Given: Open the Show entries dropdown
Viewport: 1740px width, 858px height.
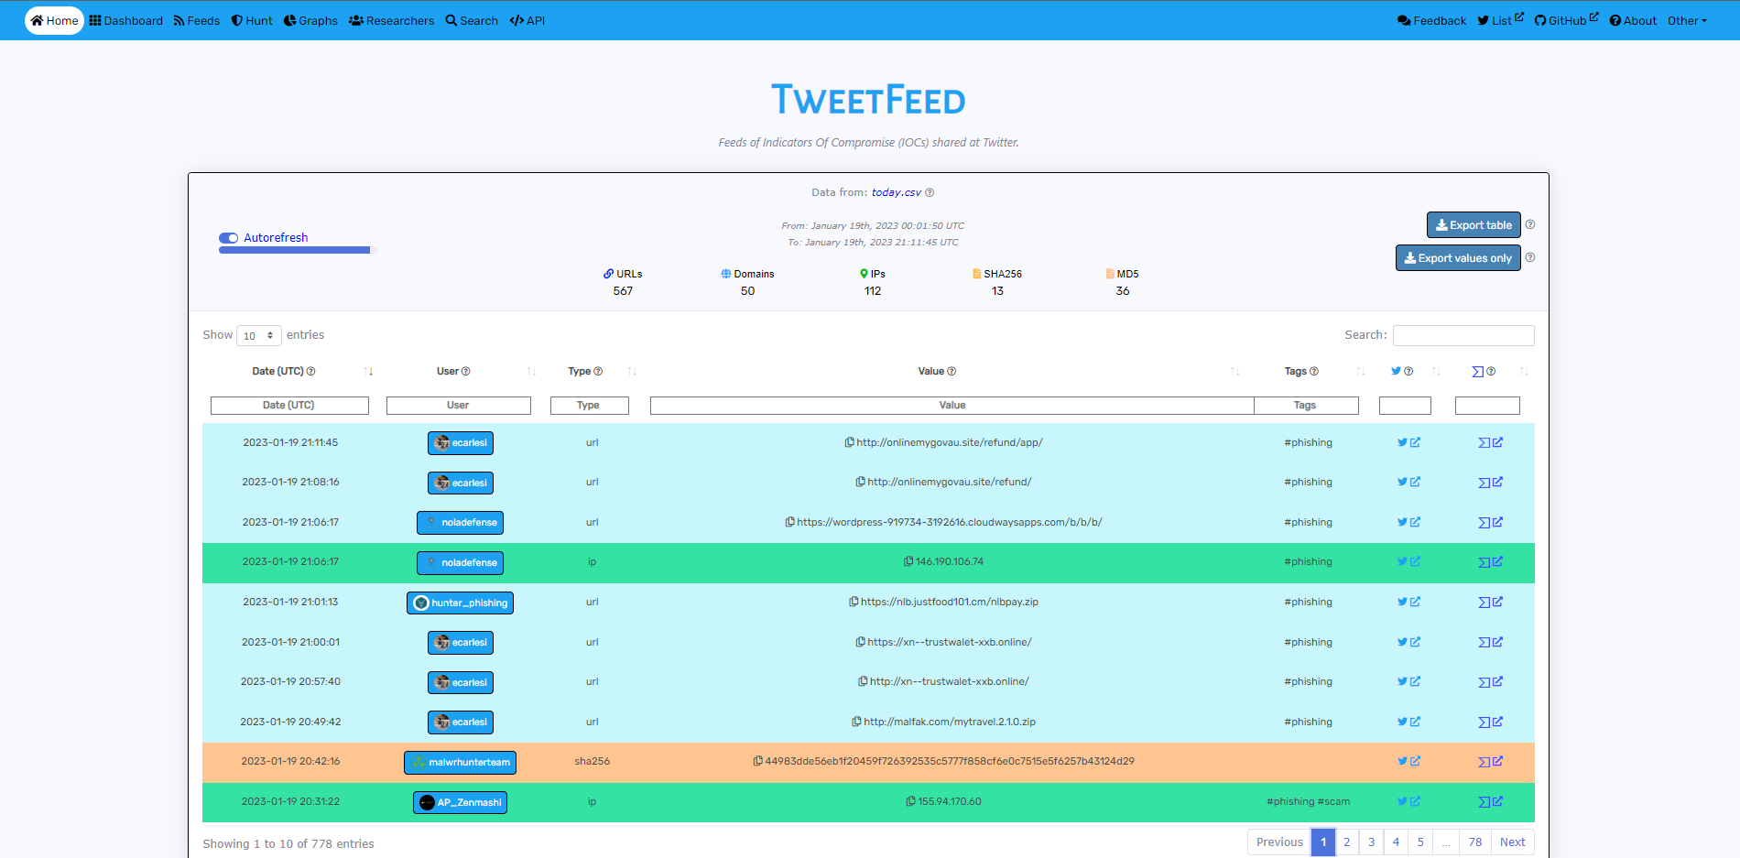Looking at the screenshot, I should [x=259, y=335].
